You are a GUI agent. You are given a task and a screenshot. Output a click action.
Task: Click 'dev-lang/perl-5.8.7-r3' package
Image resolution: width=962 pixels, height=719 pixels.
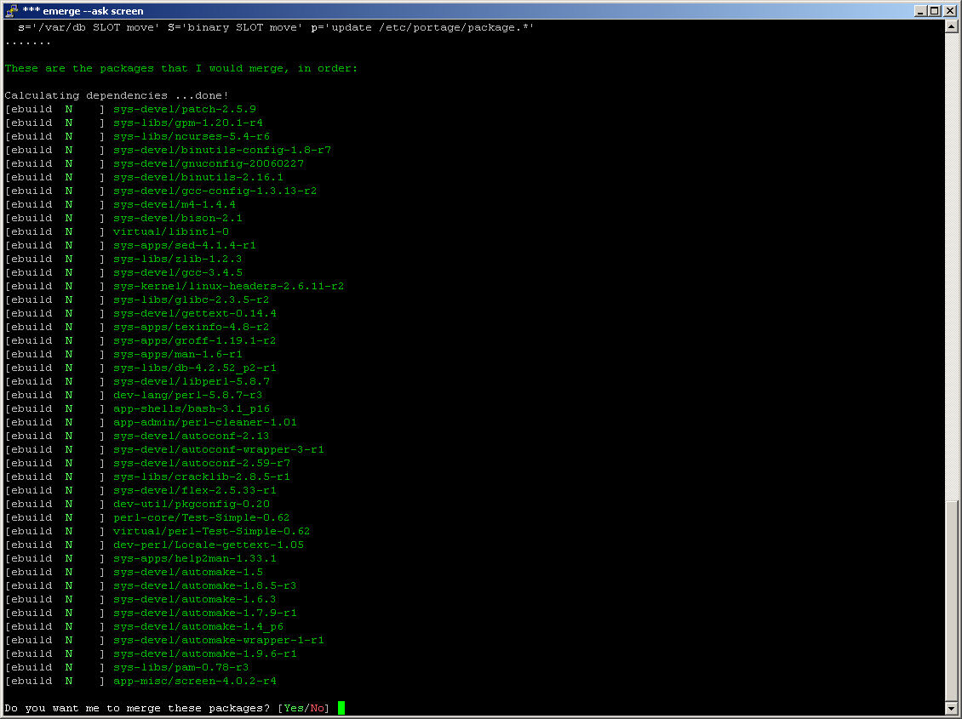pos(188,395)
